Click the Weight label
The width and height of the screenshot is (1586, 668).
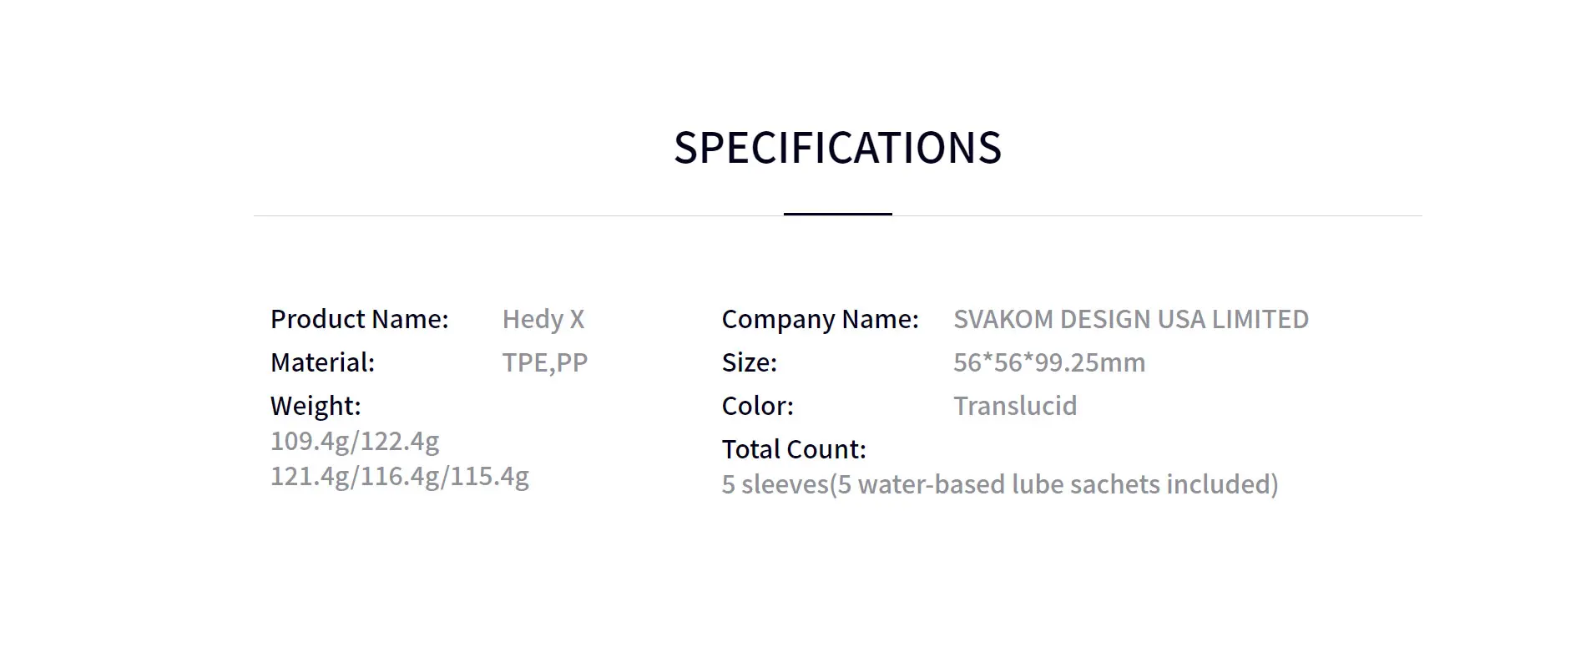pyautogui.click(x=316, y=406)
